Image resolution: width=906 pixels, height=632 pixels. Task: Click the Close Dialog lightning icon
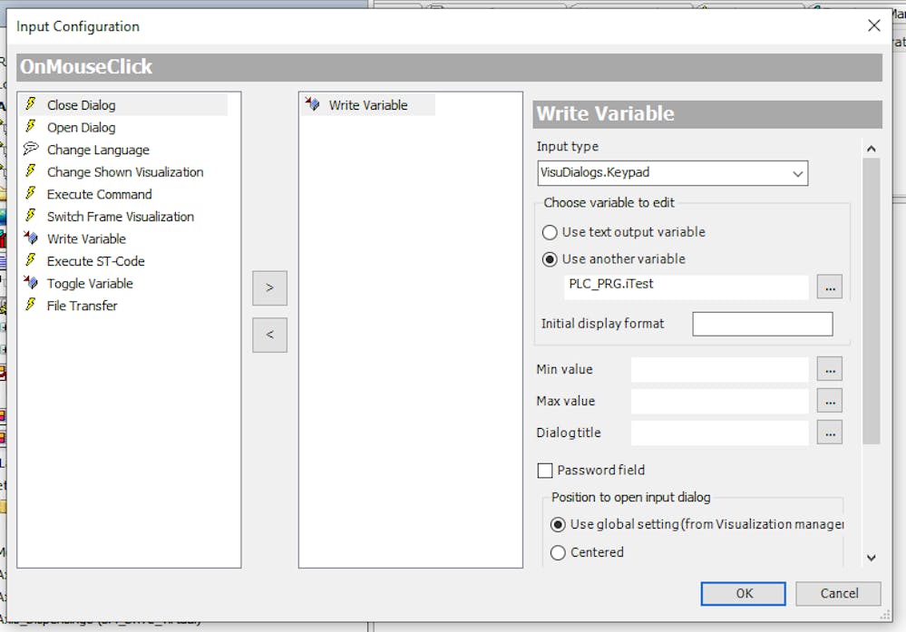31,105
